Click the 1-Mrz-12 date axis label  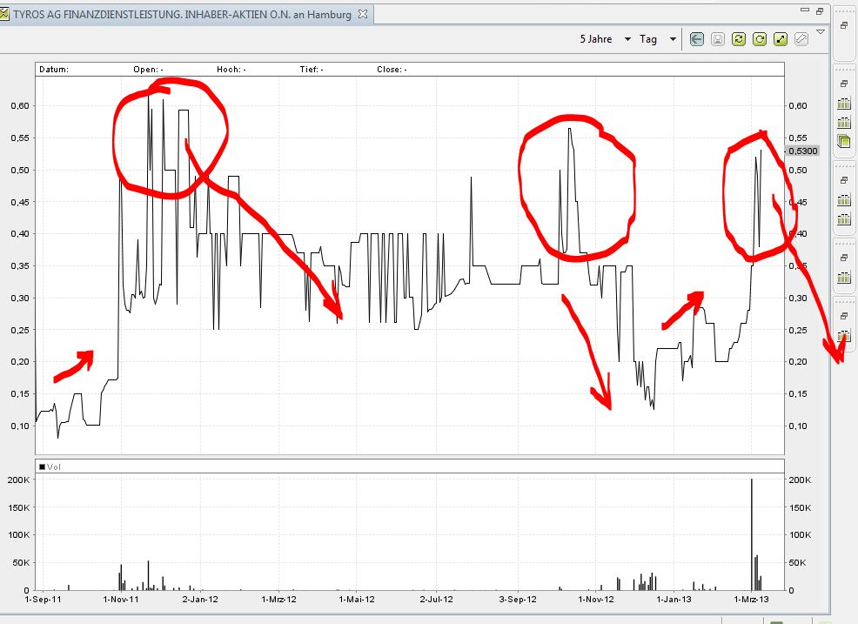(278, 600)
